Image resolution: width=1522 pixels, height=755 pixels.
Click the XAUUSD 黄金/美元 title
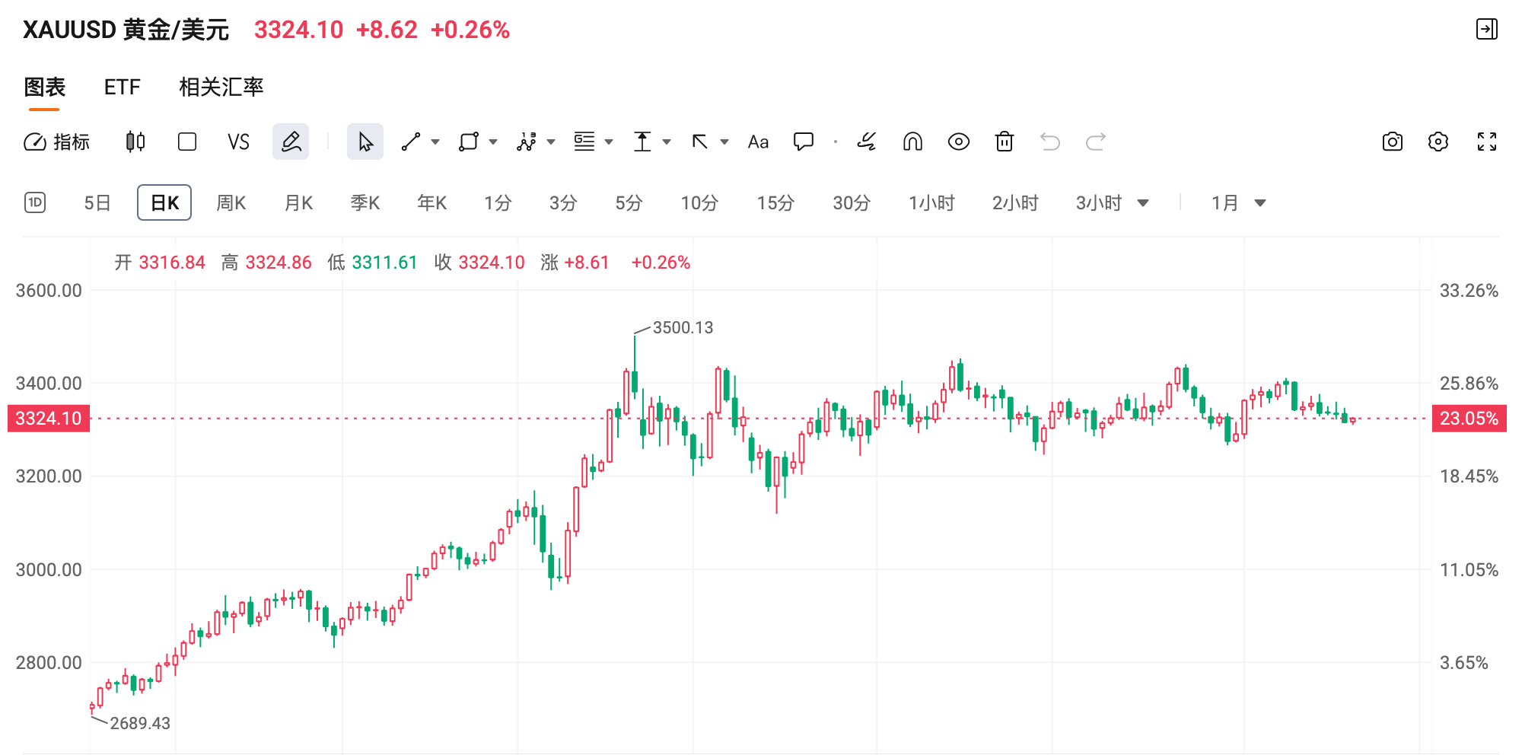pos(126,30)
